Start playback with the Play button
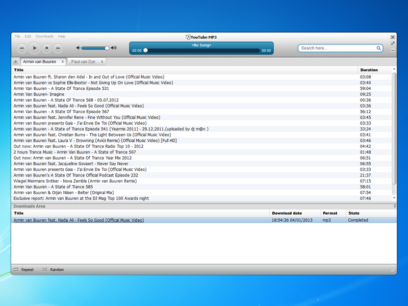Image resolution: width=408 pixels, height=306 pixels. pyautogui.click(x=34, y=48)
